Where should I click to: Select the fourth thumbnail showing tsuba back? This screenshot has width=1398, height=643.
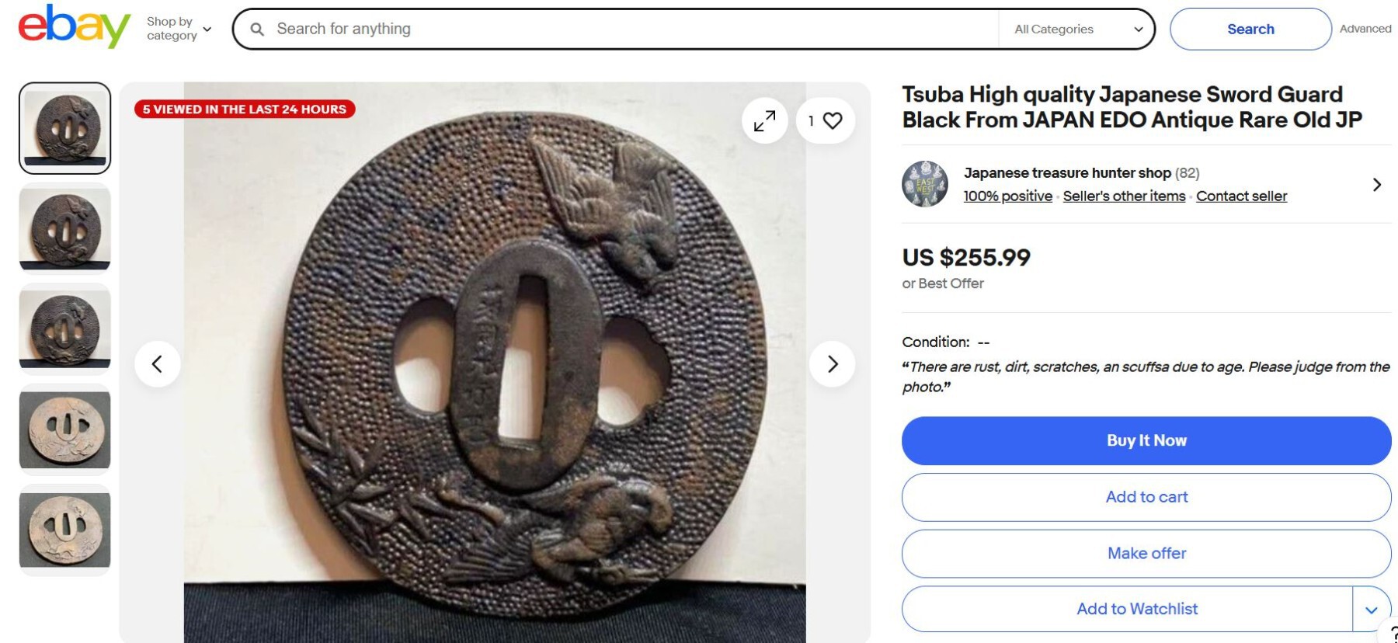[65, 429]
